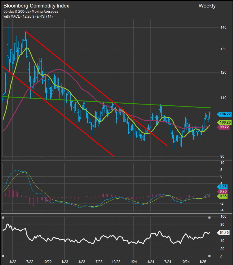
Task: Click the "with MACD (12,26,9) & RSI (14)" label
Action: point(28,16)
